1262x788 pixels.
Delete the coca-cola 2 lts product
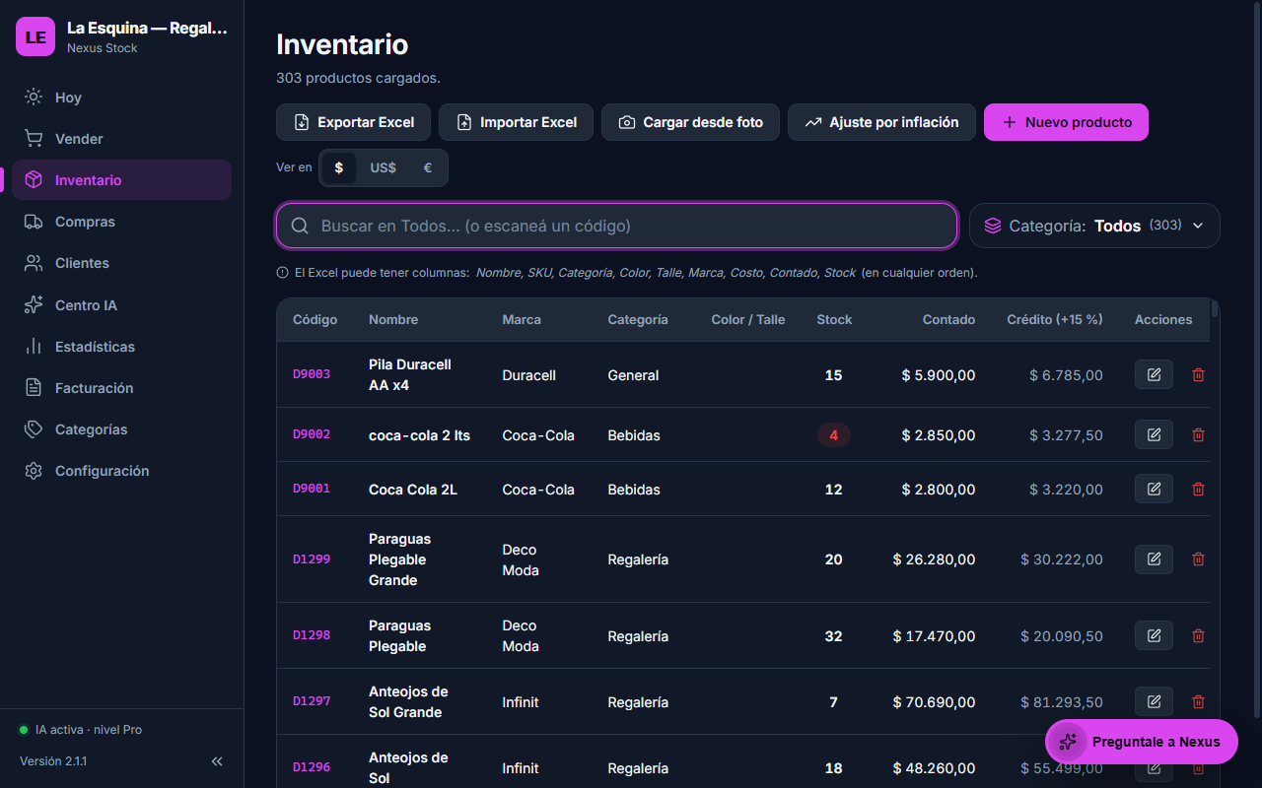click(1198, 434)
